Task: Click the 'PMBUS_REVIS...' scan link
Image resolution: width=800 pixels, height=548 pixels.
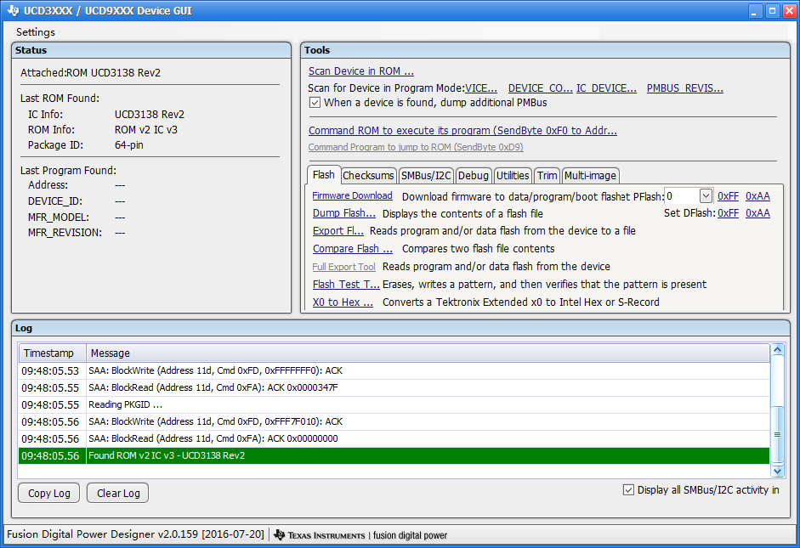Action: (x=685, y=88)
